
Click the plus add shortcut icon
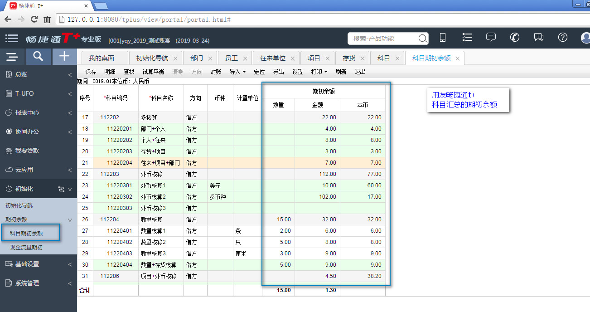click(64, 56)
